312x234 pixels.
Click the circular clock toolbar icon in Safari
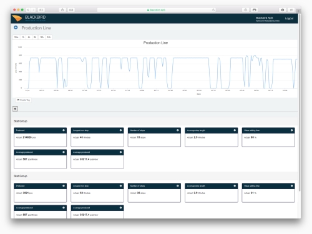246,10
